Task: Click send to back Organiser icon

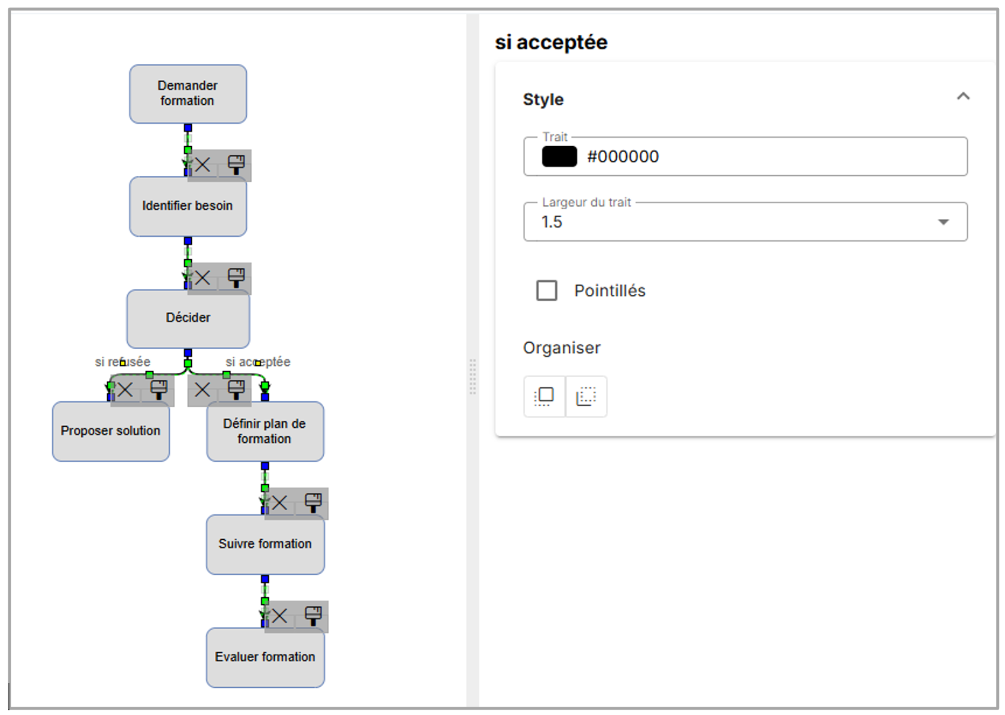Action: pyautogui.click(x=586, y=396)
